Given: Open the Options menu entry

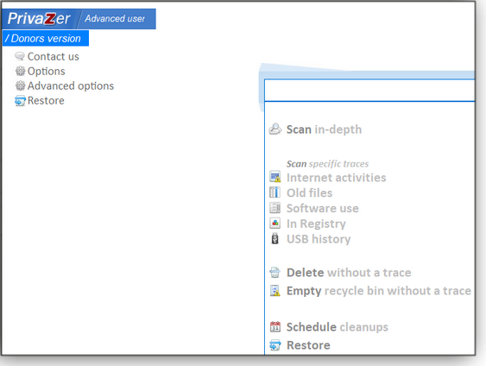Looking at the screenshot, I should pos(46,72).
